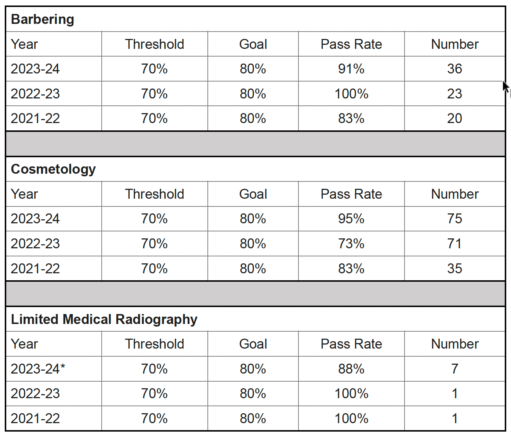Viewport: 511px width, 436px height.
Task: Click the Cosmetology table heading
Action: pos(53,169)
